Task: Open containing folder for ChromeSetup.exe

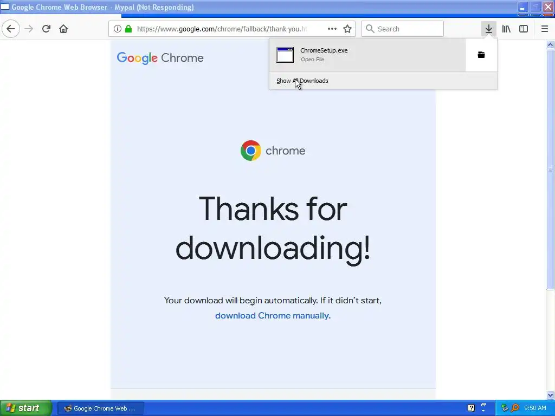Action: (481, 55)
